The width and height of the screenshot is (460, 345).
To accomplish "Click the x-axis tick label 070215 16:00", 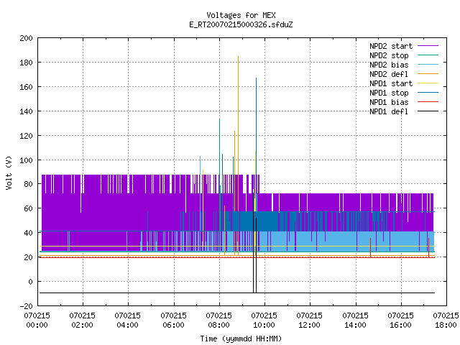I will click(x=400, y=321).
